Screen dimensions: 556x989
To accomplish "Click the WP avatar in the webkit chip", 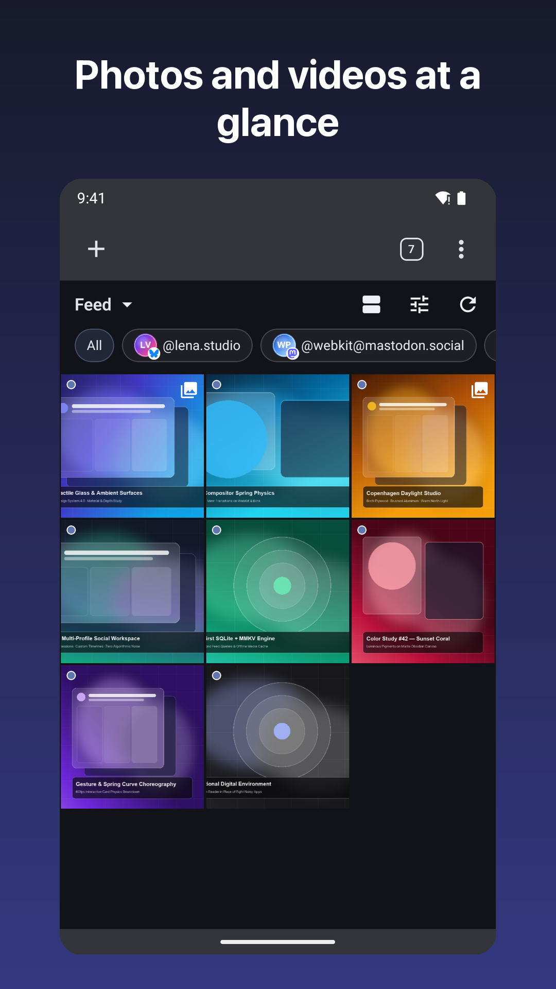I will coord(284,345).
